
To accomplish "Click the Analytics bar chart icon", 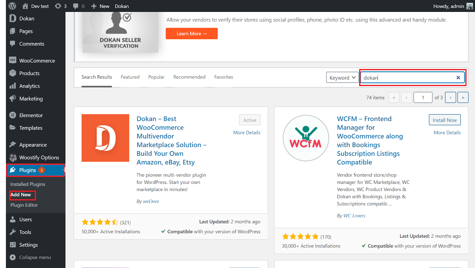I will [x=12, y=86].
